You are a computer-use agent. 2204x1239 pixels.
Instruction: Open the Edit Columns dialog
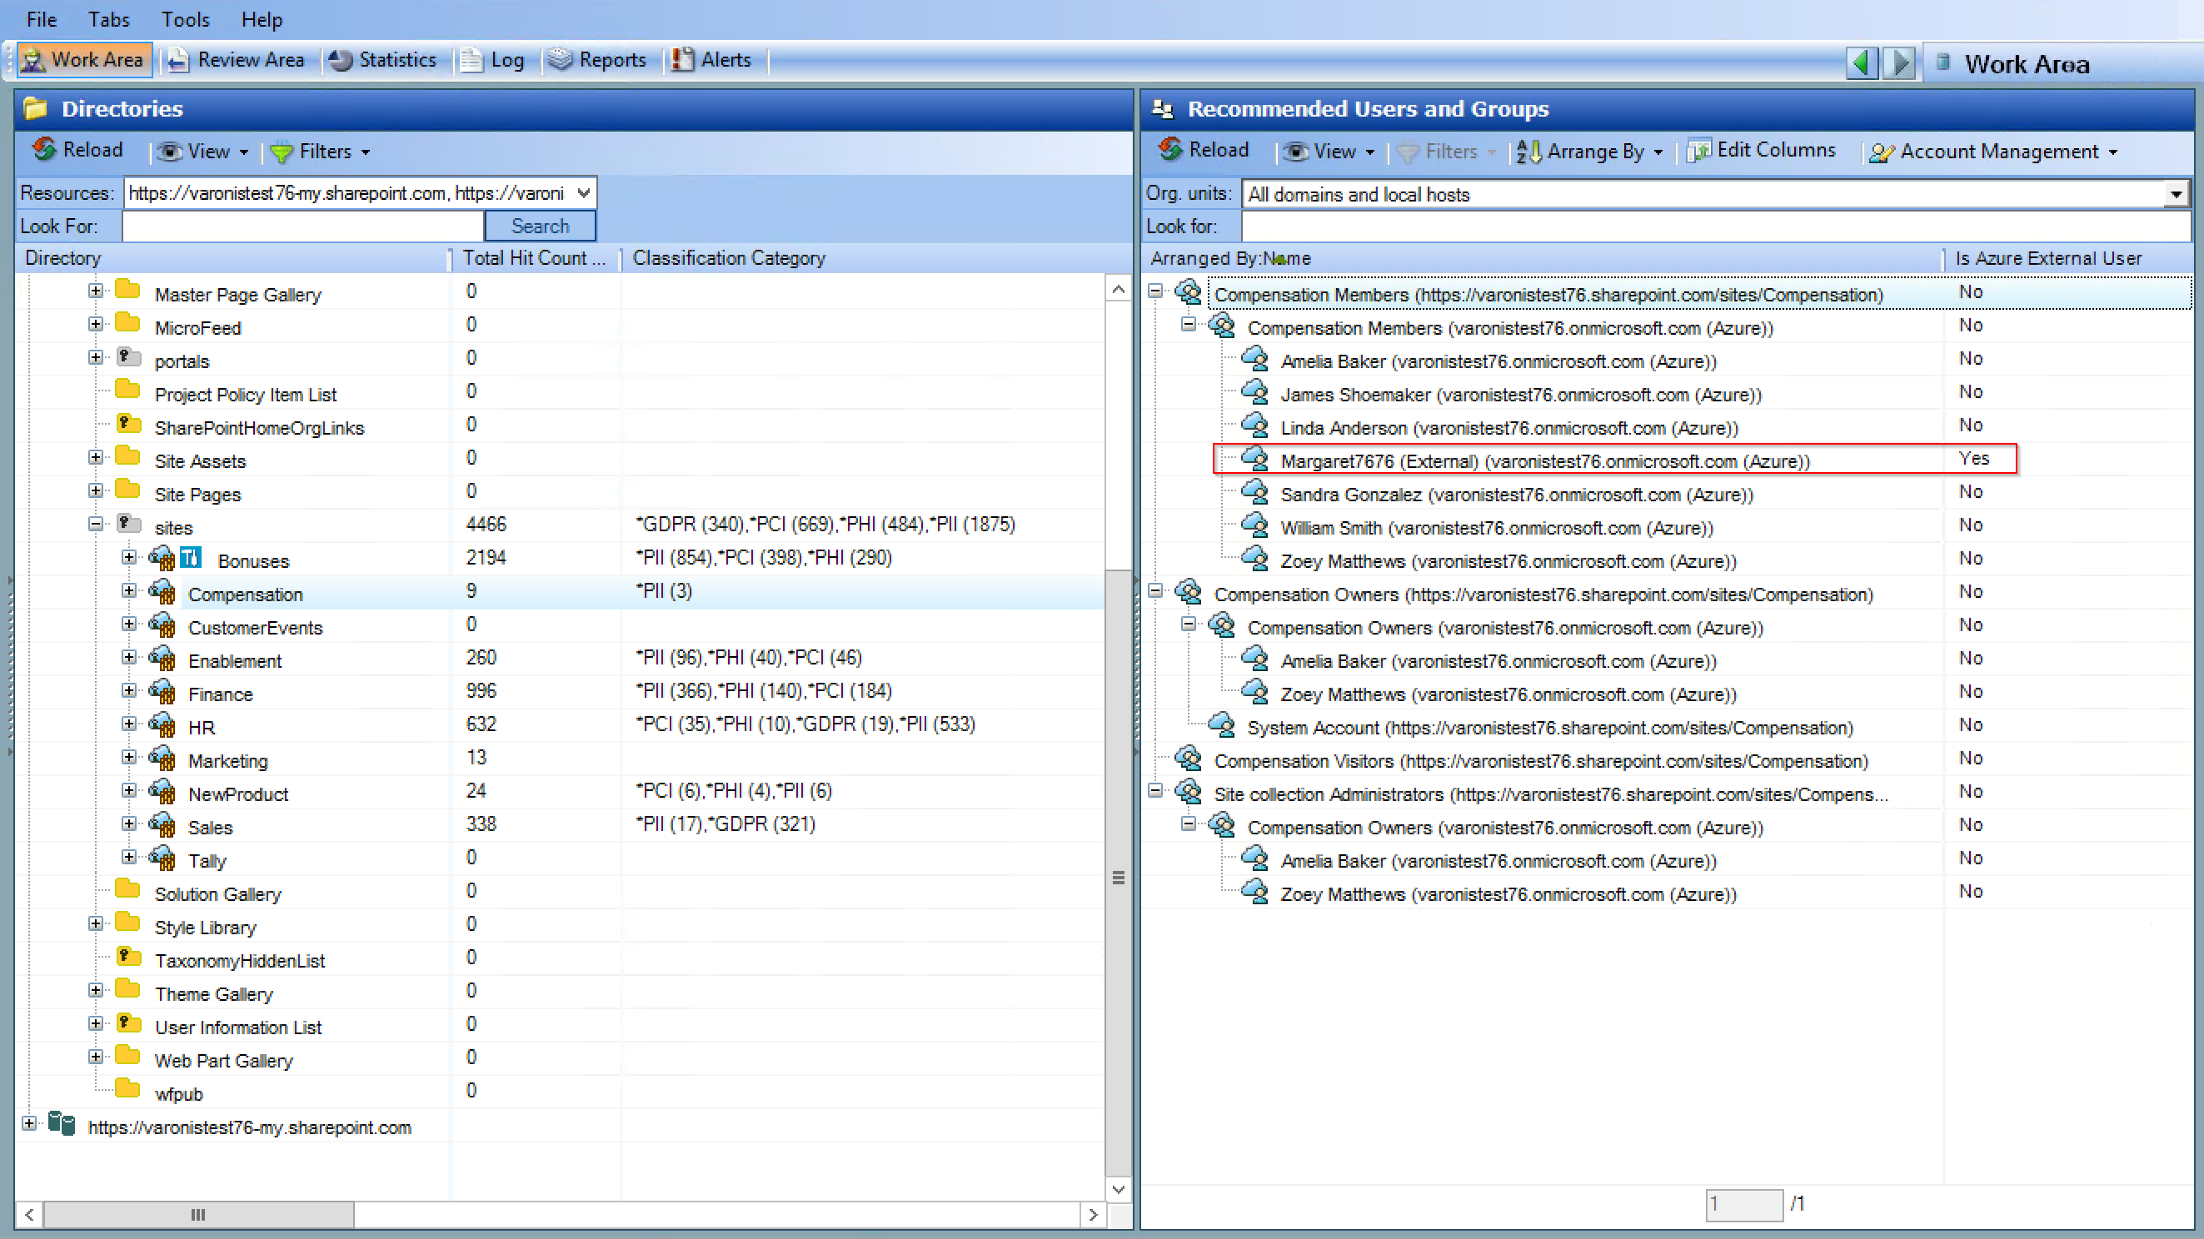1762,151
